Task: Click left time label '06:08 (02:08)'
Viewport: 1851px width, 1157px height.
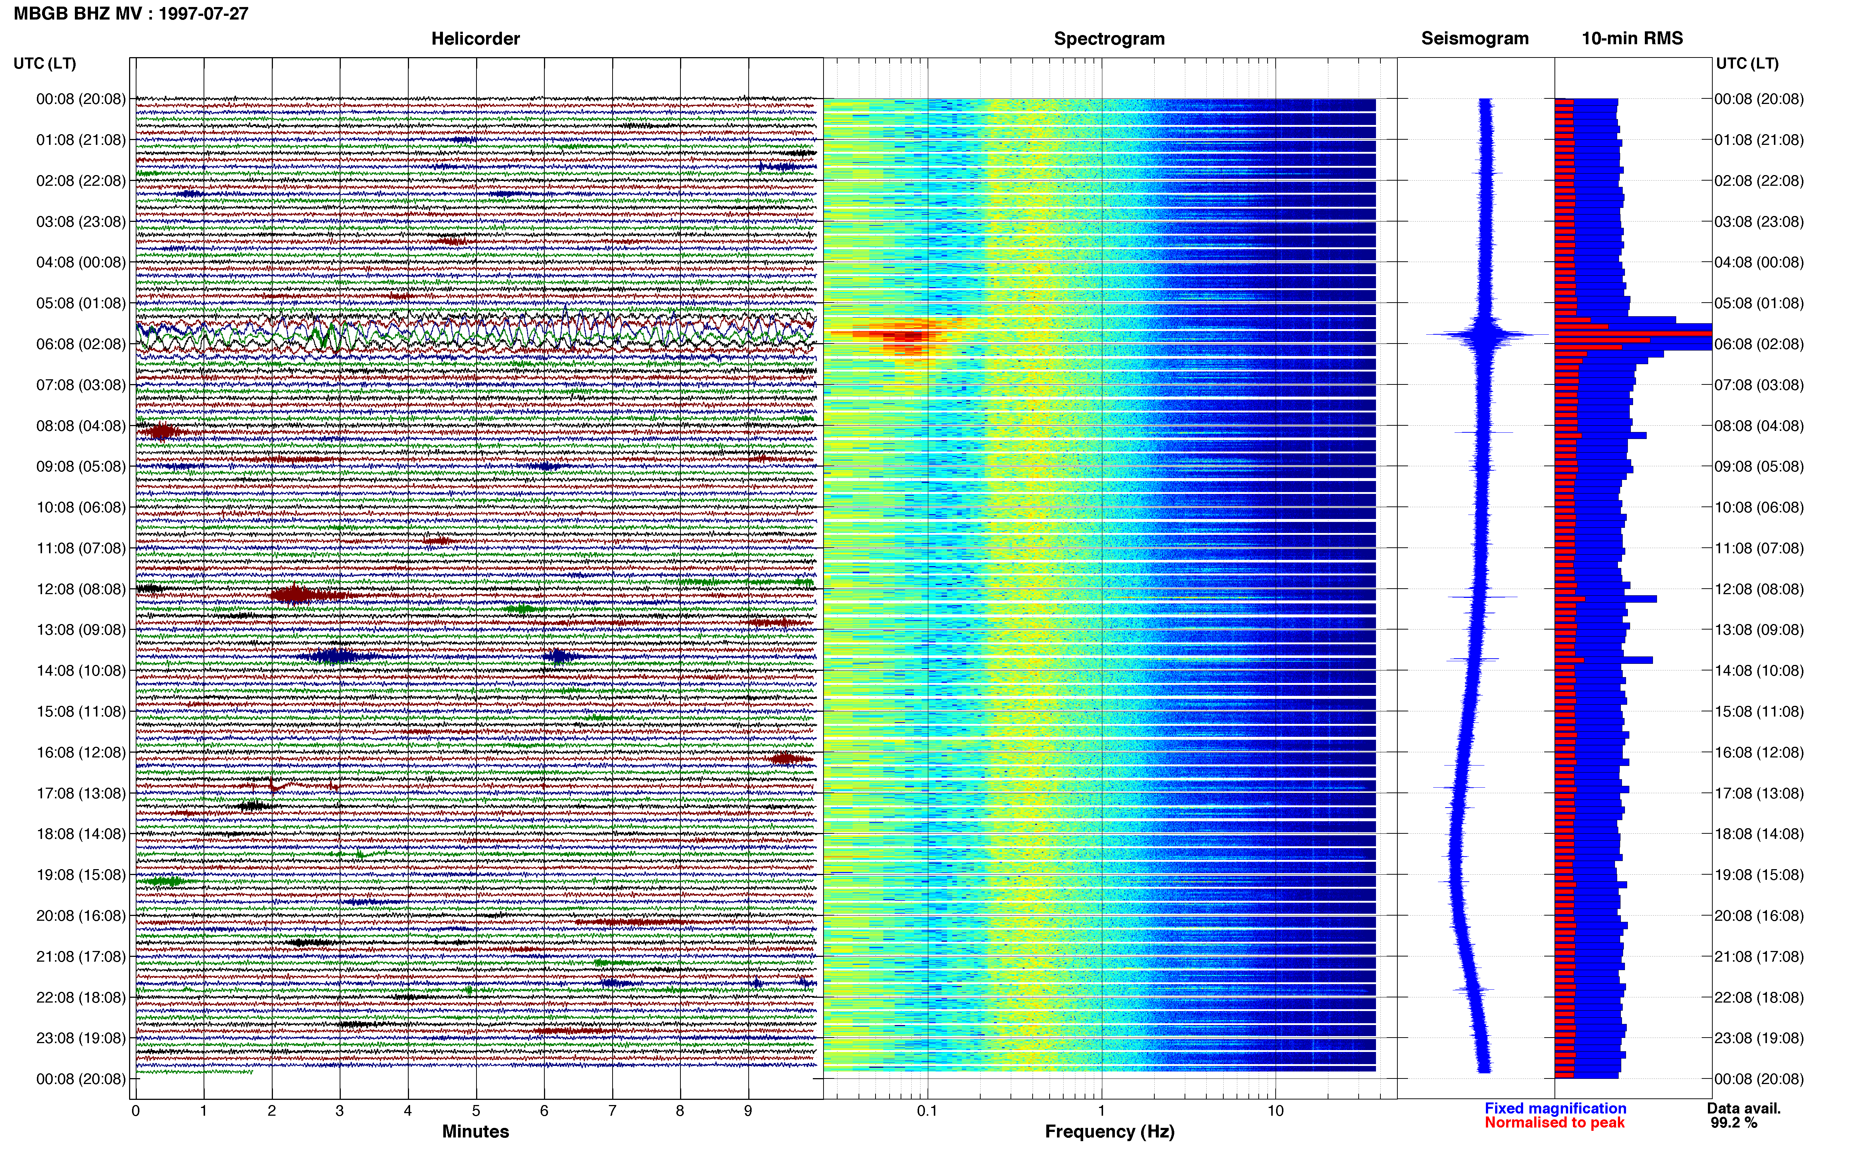Action: [x=81, y=344]
